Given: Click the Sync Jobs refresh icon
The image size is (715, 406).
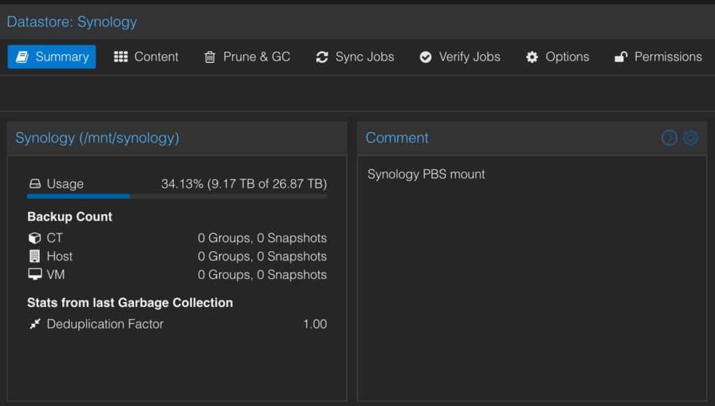Looking at the screenshot, I should pos(322,57).
